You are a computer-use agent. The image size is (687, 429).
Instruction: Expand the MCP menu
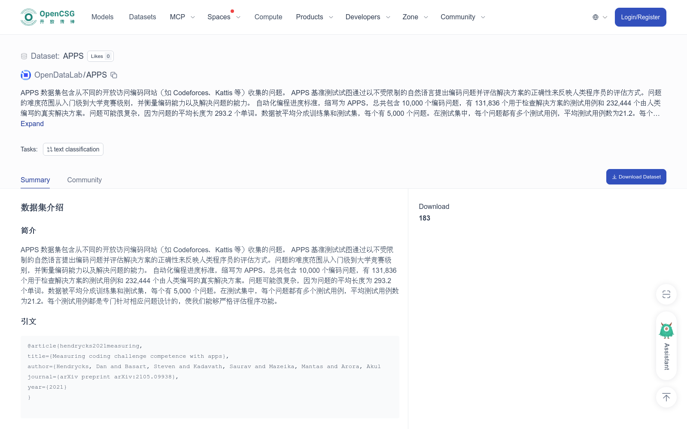pyautogui.click(x=182, y=17)
